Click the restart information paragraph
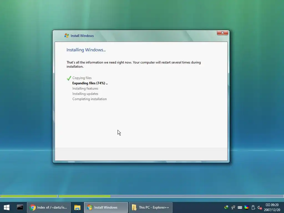Image resolution: width=284 pixels, height=213 pixels. click(134, 64)
